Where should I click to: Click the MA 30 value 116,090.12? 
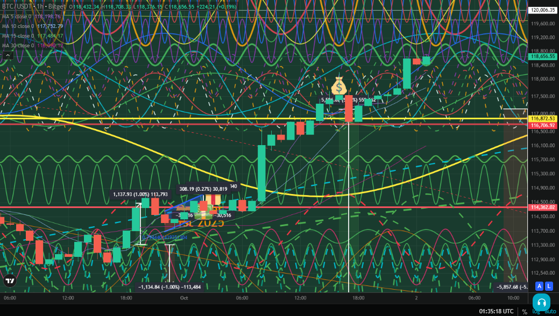point(50,45)
